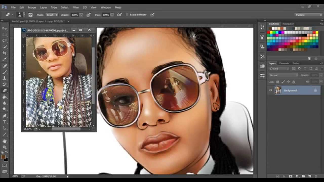Select the Move tool
Viewport: 324px width, 182px height.
click(5, 28)
